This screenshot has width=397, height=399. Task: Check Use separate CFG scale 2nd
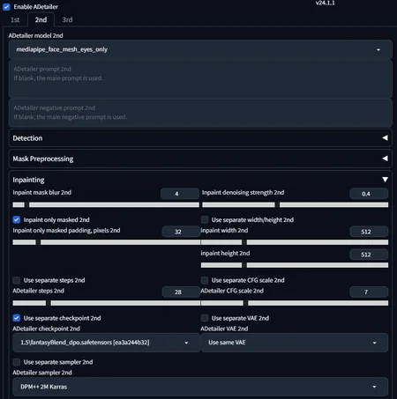pyautogui.click(x=205, y=280)
